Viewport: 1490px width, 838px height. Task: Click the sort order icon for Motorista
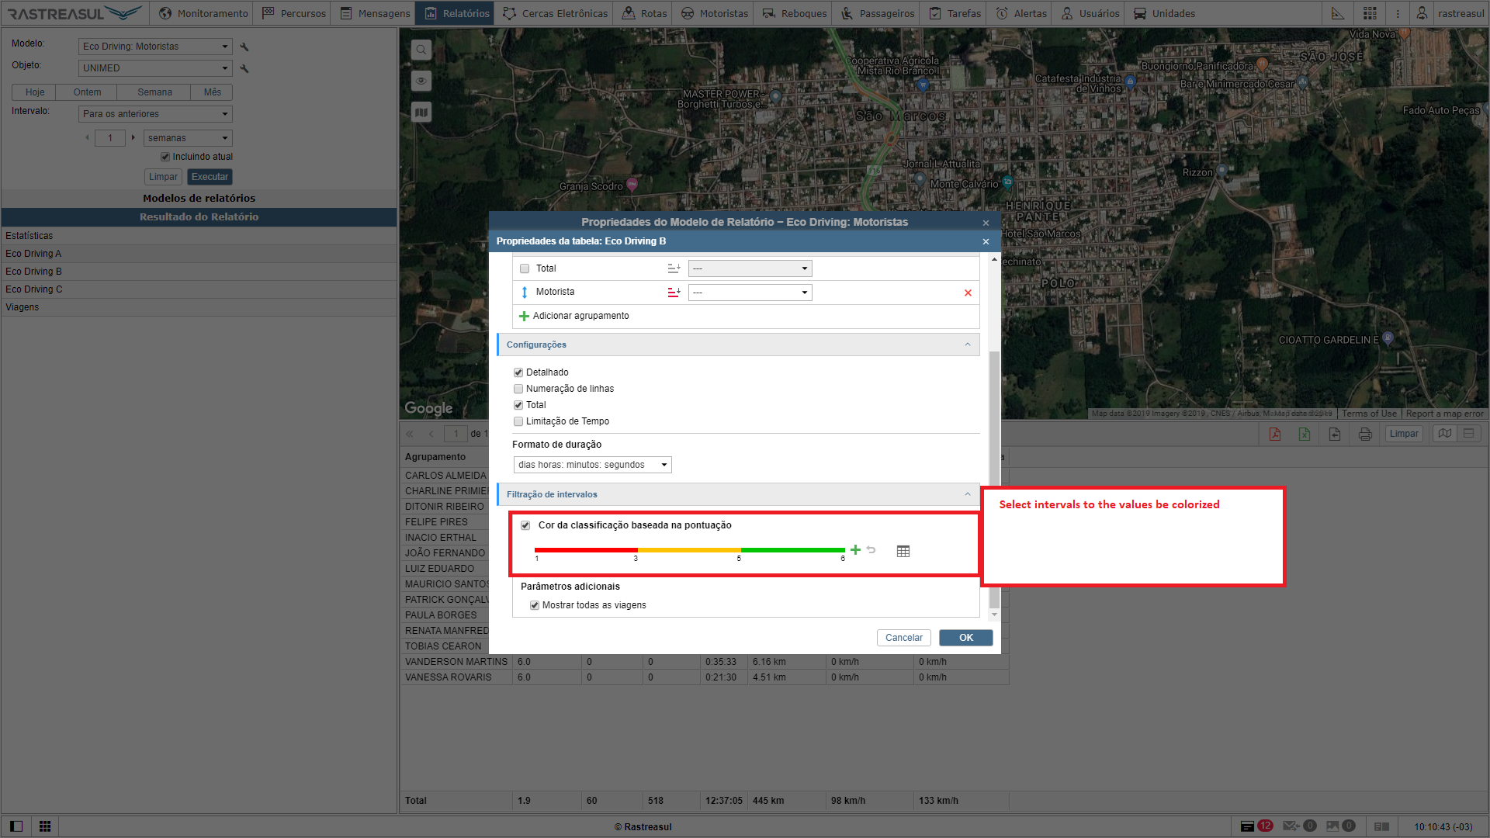(674, 292)
